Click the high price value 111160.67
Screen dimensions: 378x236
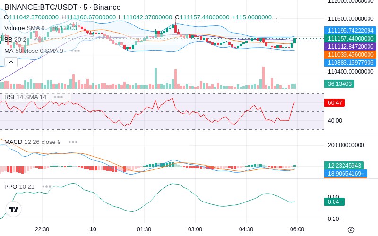[91, 17]
